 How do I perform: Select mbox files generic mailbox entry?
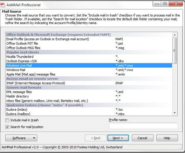click(x=89, y=101)
